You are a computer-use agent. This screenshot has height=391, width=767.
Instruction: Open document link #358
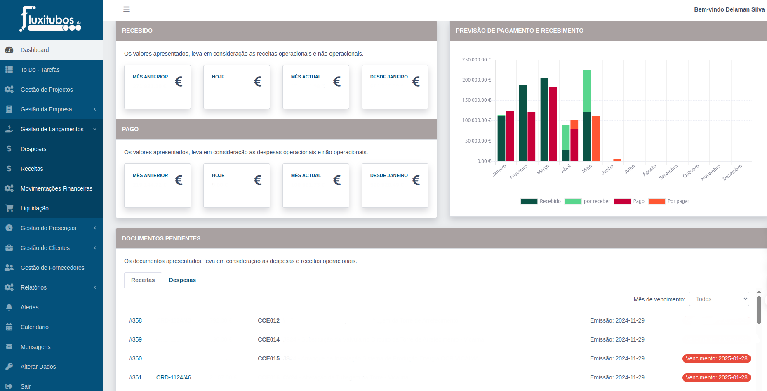click(135, 320)
